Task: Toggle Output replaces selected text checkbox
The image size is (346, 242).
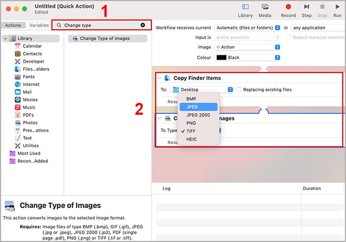Action: 289,37
